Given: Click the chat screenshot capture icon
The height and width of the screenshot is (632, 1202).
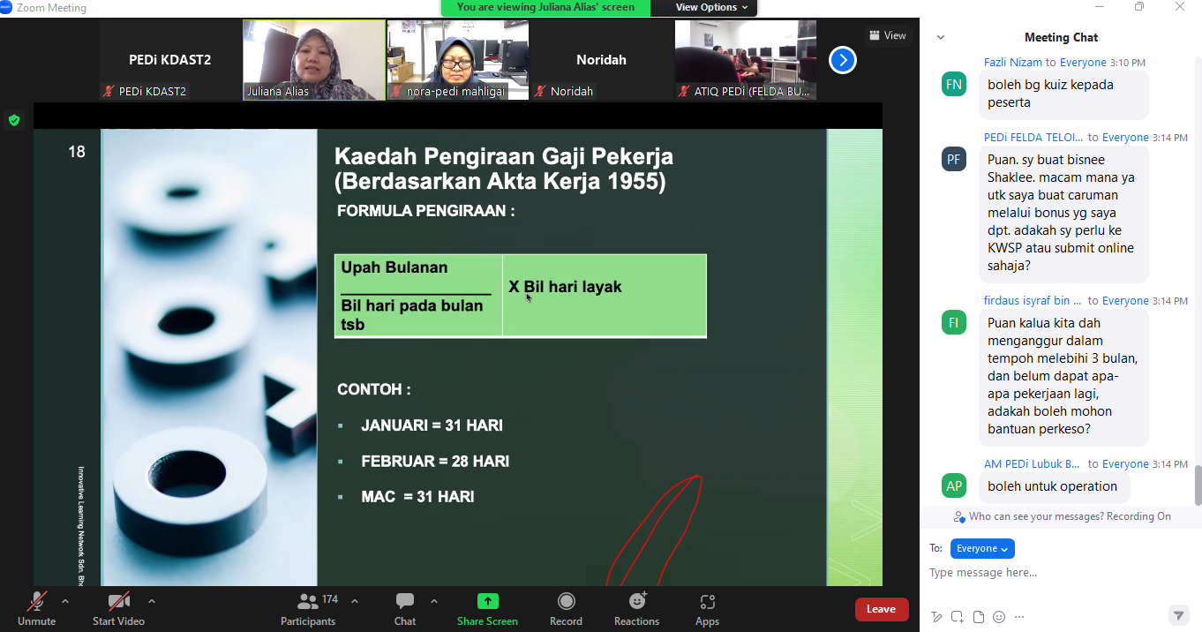Looking at the screenshot, I should pyautogui.click(x=958, y=617).
